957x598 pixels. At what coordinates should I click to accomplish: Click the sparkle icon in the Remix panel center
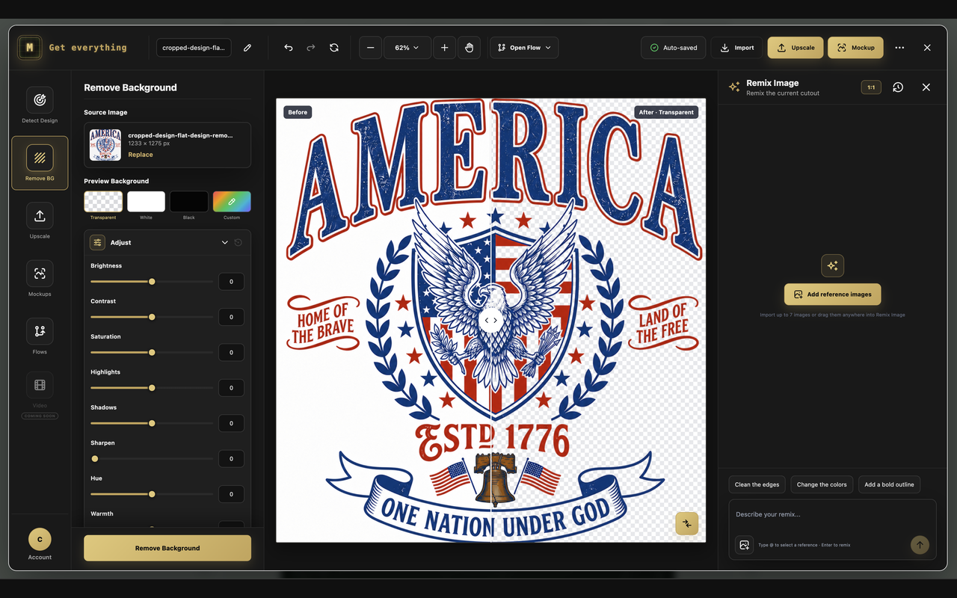point(832,265)
